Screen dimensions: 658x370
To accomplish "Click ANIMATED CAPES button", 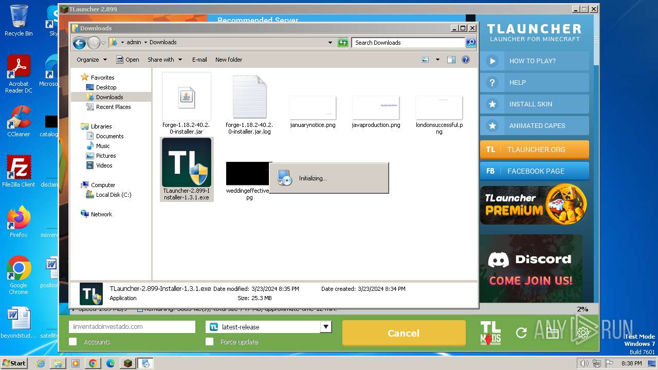I will [x=535, y=125].
